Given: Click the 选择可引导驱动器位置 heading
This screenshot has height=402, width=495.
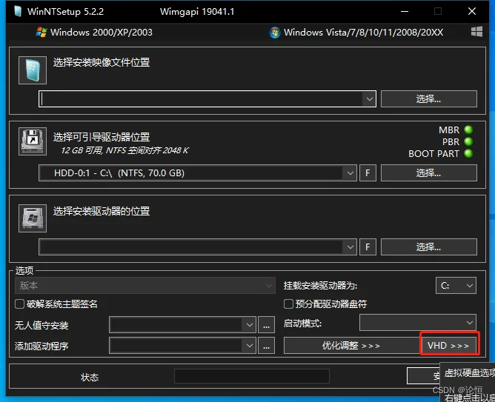Looking at the screenshot, I should pyautogui.click(x=102, y=137).
